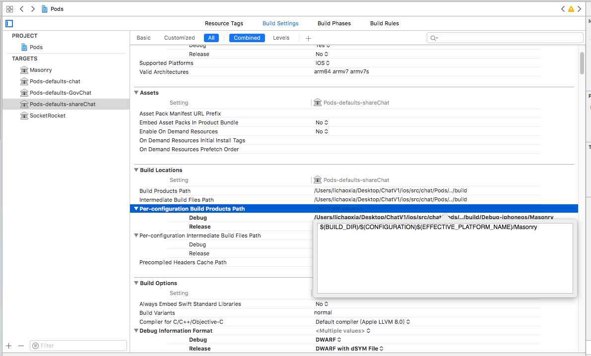Image resolution: width=591 pixels, height=356 pixels.
Task: Open Enable On Demand Resources popup
Action: coord(322,131)
